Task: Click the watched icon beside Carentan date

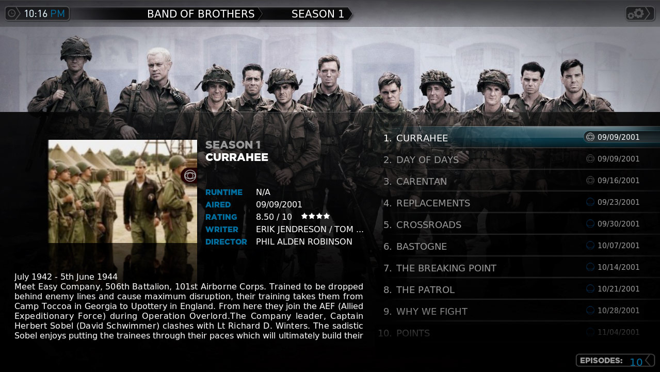Action: [591, 181]
